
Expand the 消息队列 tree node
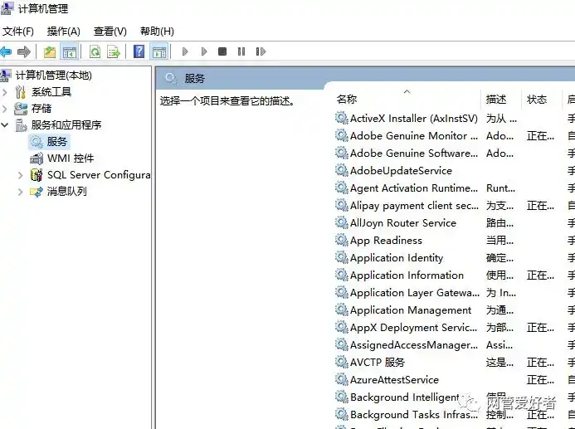[x=21, y=192]
